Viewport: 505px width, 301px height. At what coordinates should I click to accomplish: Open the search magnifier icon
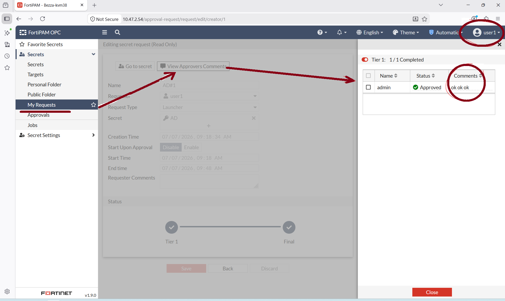pyautogui.click(x=117, y=32)
